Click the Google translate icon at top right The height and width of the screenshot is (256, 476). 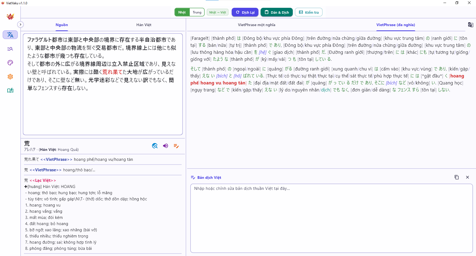(471, 25)
